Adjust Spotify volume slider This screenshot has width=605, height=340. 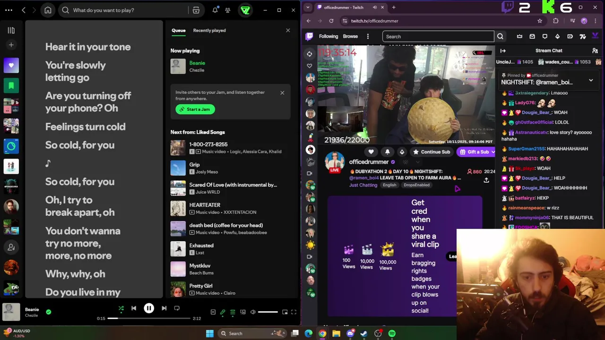[268, 312]
